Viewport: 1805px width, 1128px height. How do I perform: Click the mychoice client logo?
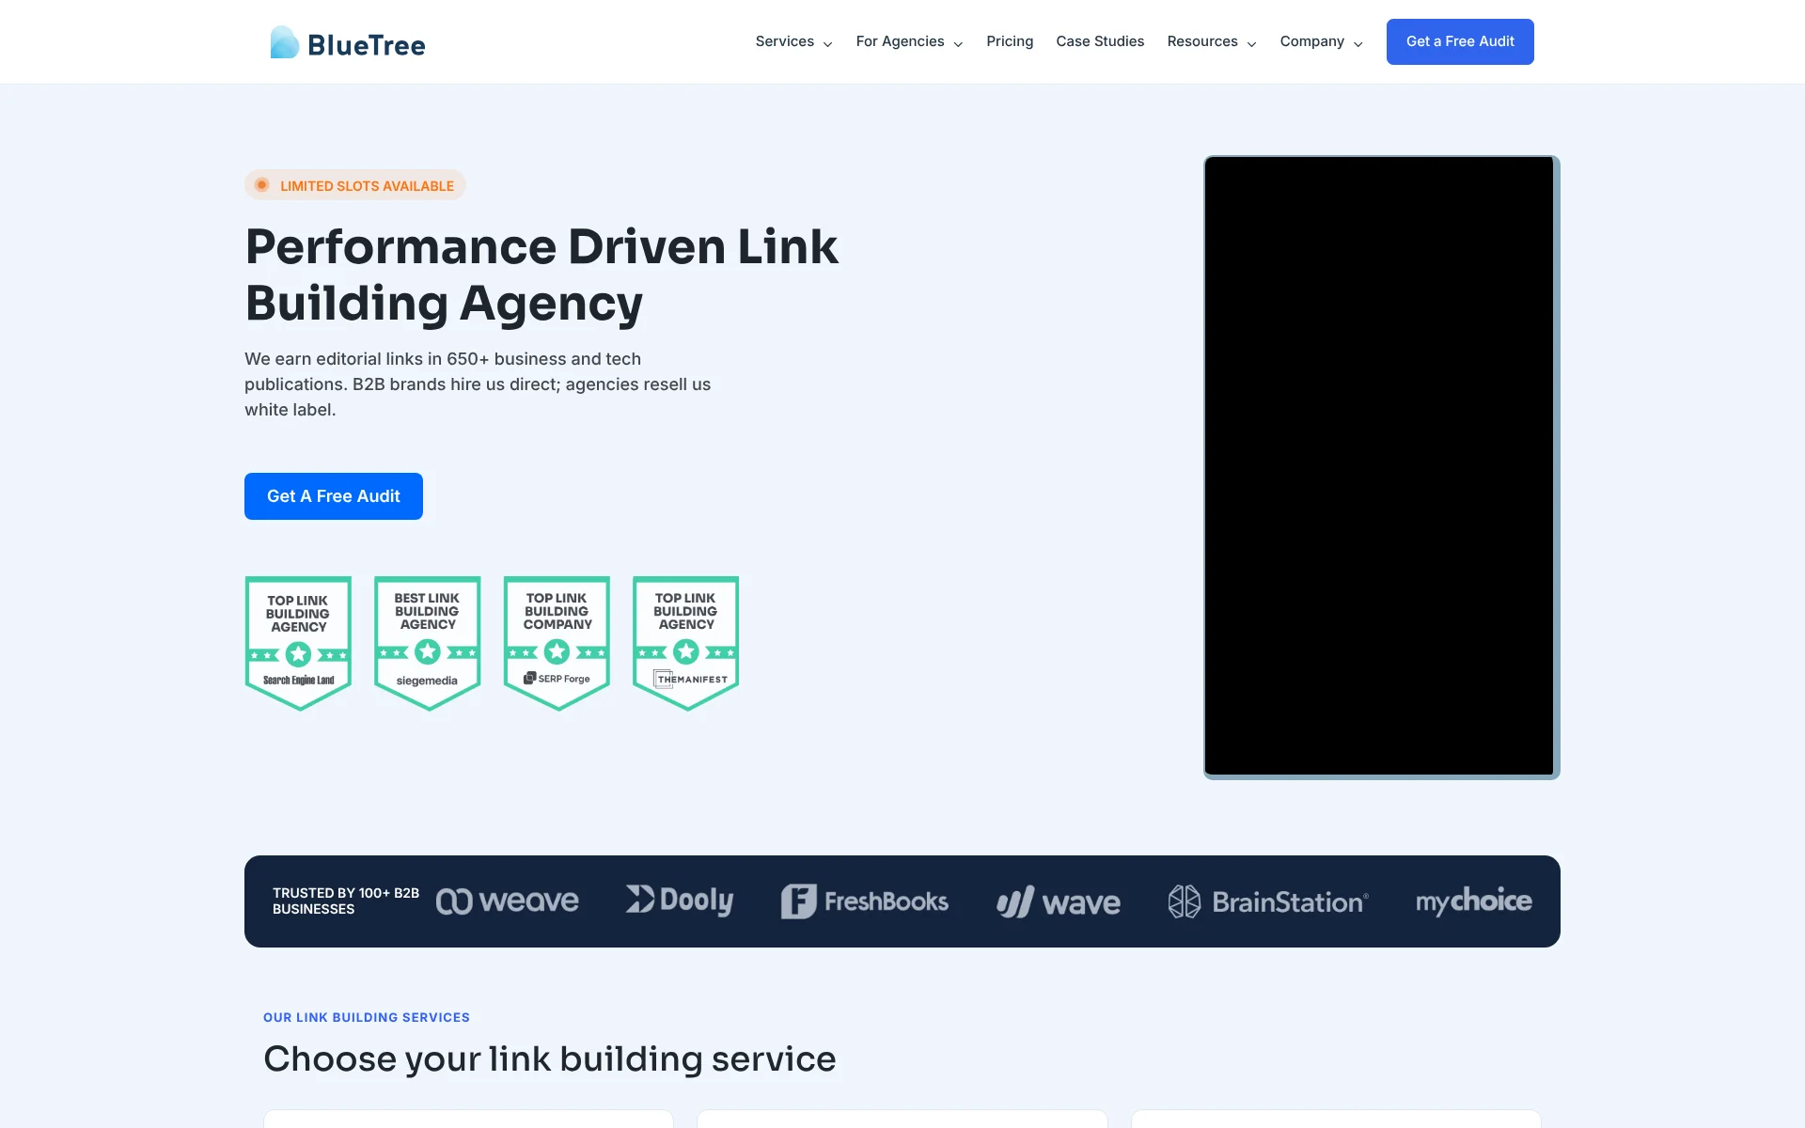1474,901
